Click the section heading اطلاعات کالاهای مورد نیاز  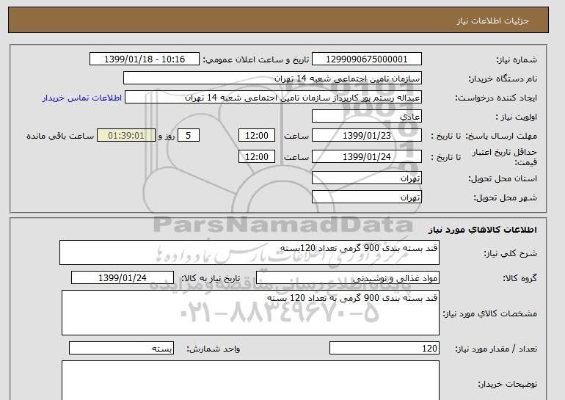[x=482, y=230]
